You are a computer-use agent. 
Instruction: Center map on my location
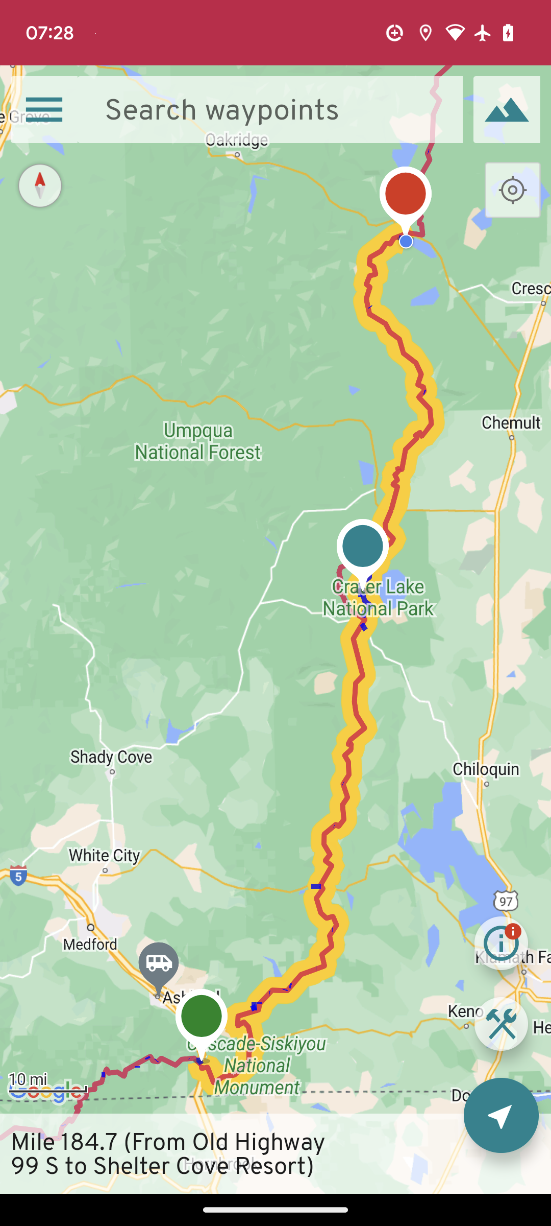(512, 190)
